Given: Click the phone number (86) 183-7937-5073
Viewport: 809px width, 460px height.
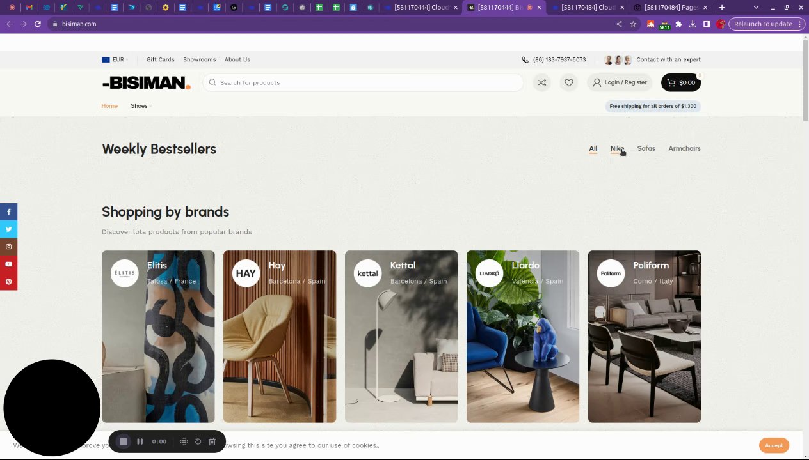Looking at the screenshot, I should pyautogui.click(x=559, y=59).
